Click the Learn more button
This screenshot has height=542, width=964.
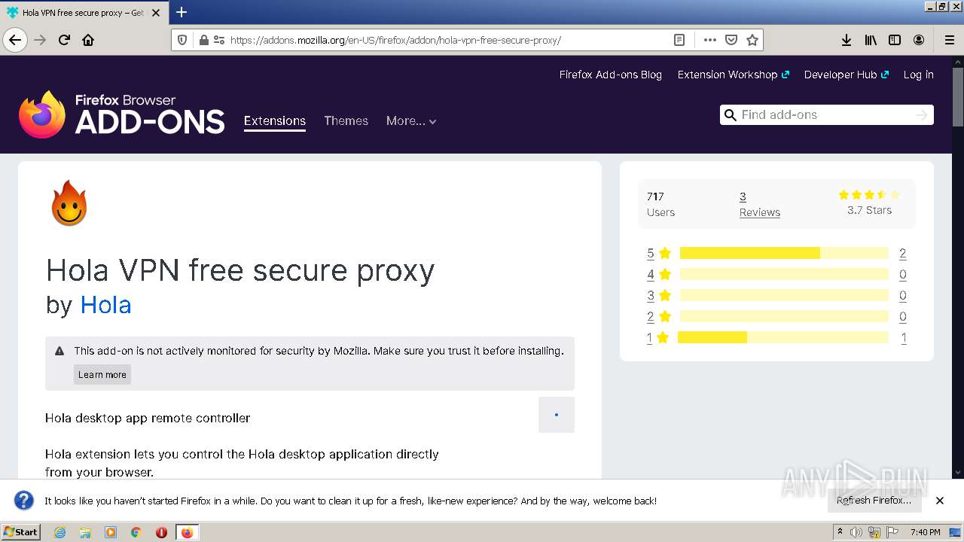click(102, 375)
